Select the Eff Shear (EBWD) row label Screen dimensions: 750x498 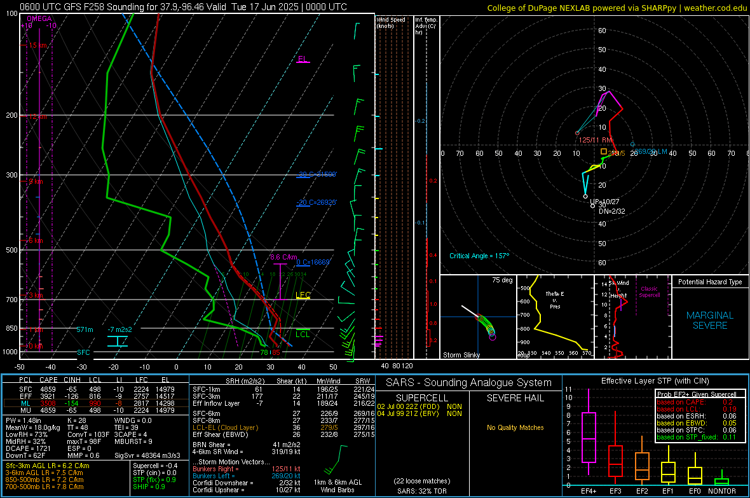(221, 435)
